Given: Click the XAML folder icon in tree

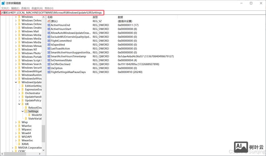Looking at the screenshot, I should pyautogui.click(x=19, y=144).
